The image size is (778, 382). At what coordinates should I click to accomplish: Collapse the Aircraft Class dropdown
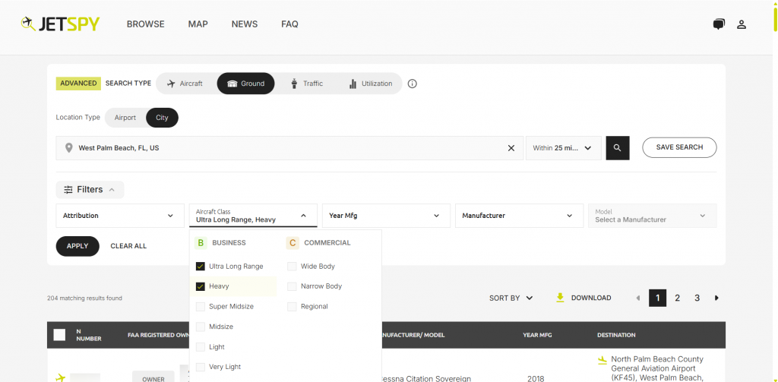tap(253, 216)
